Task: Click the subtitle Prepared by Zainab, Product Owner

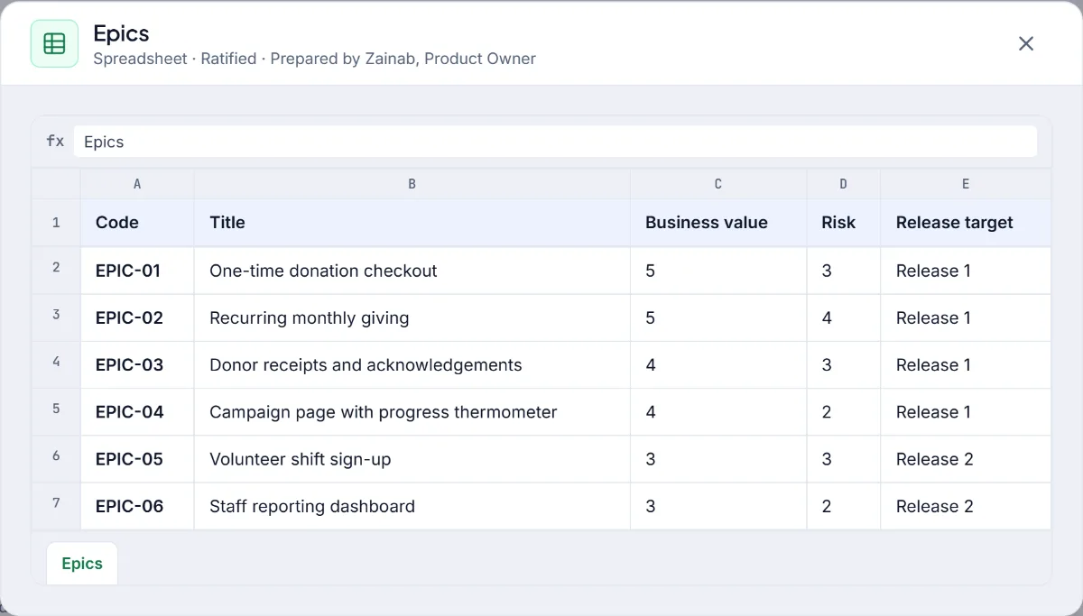Action: pyautogui.click(x=403, y=59)
